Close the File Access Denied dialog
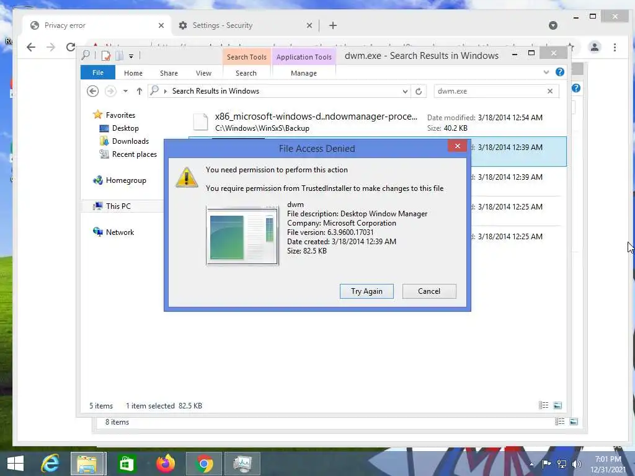This screenshot has width=635, height=476. pos(457,146)
